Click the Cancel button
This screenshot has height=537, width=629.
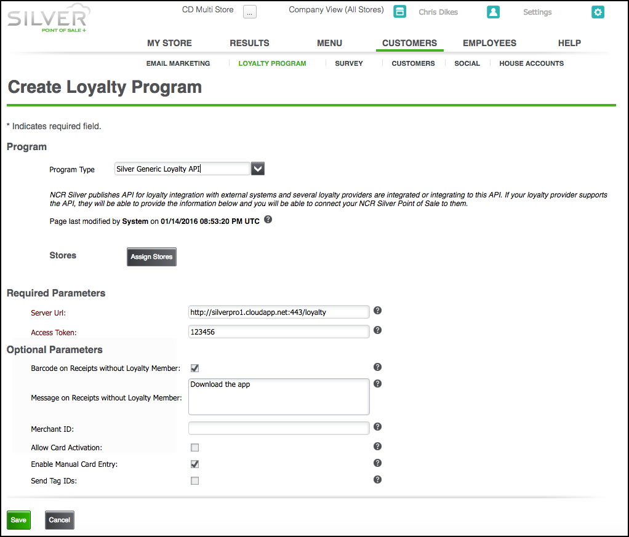point(59,520)
